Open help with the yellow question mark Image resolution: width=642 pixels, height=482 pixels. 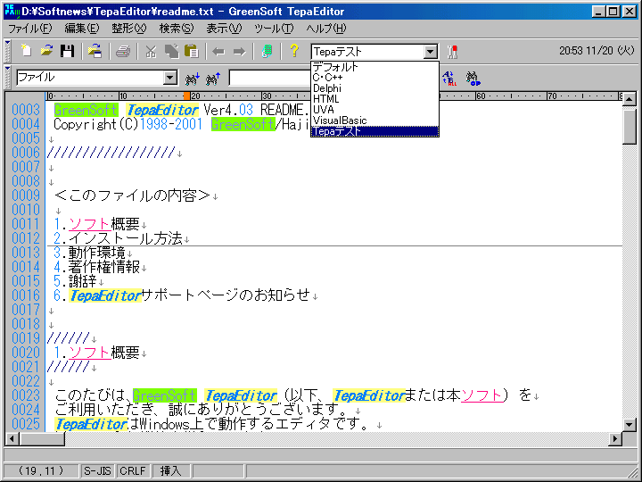pyautogui.click(x=294, y=51)
